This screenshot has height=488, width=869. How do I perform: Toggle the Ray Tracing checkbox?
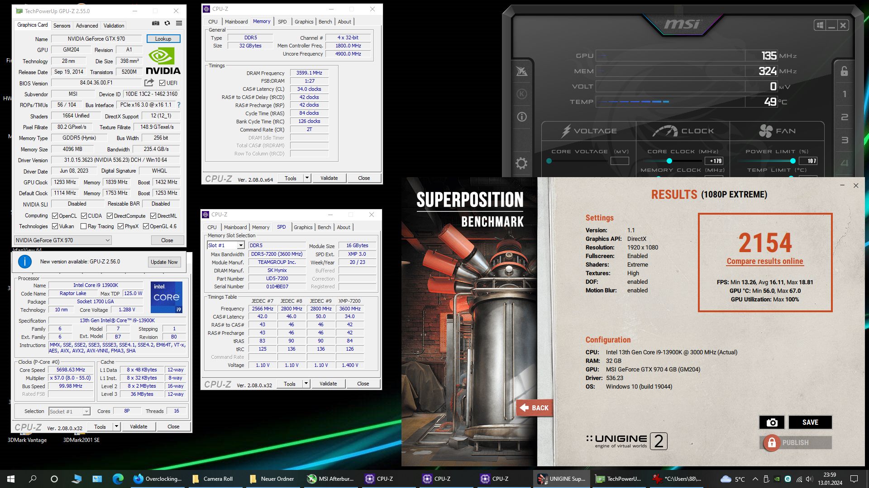pyautogui.click(x=83, y=226)
